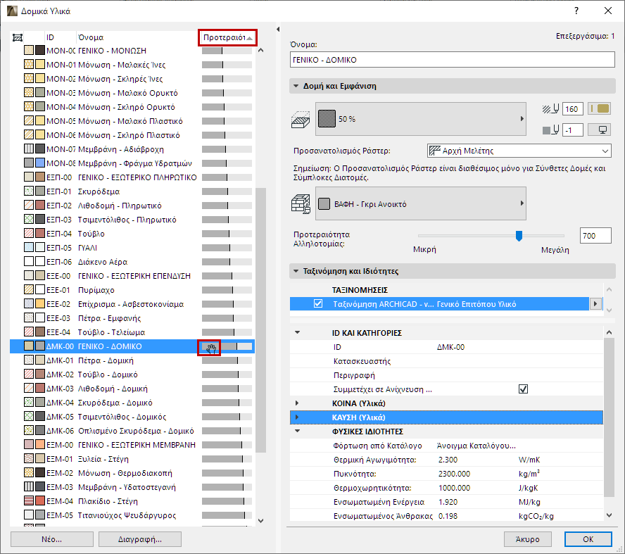Select the ΕΞΠ-05 ΓΥΑΛΙ material row
This screenshot has height=554, width=625.
click(x=133, y=248)
